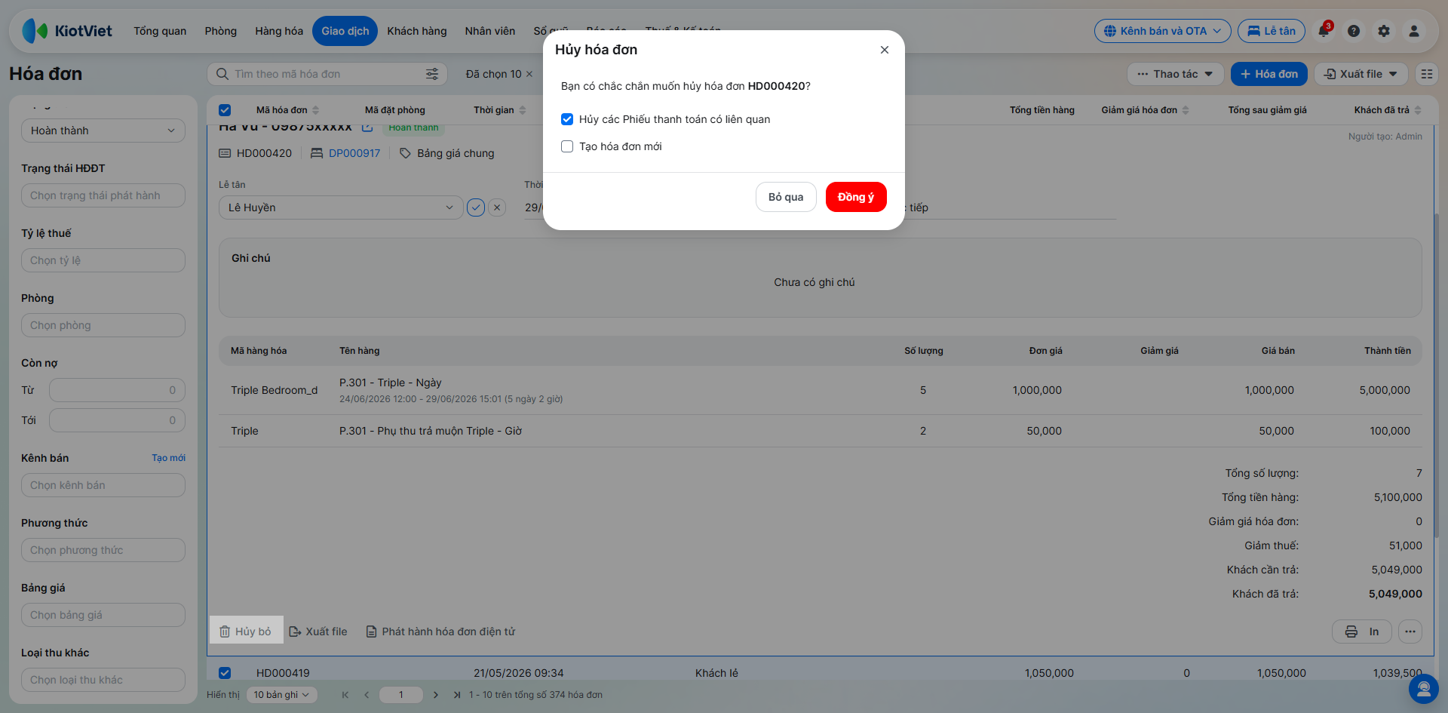This screenshot has height=713, width=1448.
Task: Expand Hoàn thành status dropdown
Action: pos(103,131)
